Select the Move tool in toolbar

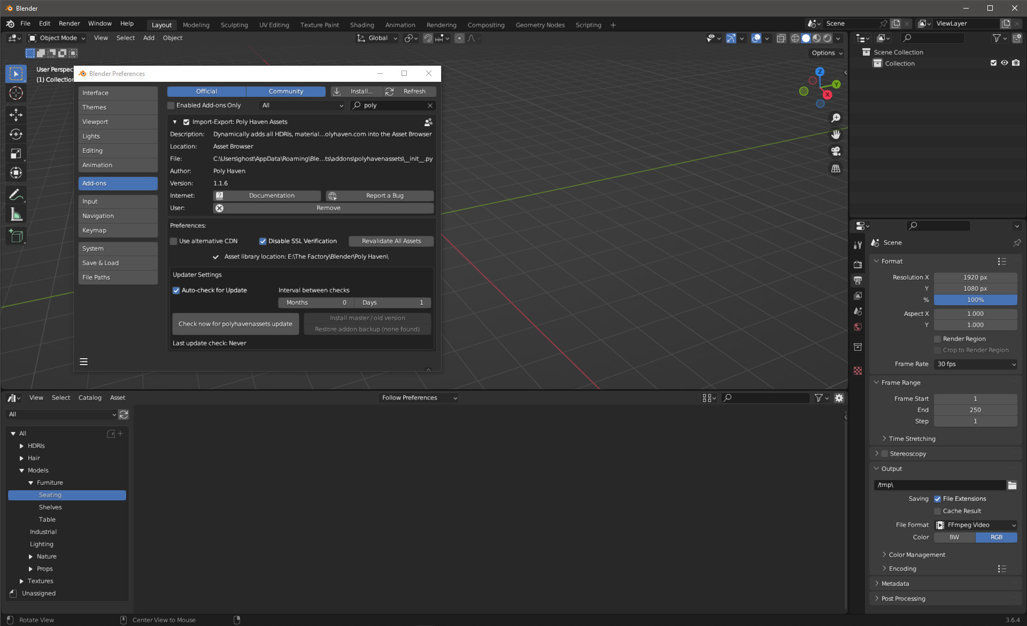pyautogui.click(x=16, y=114)
